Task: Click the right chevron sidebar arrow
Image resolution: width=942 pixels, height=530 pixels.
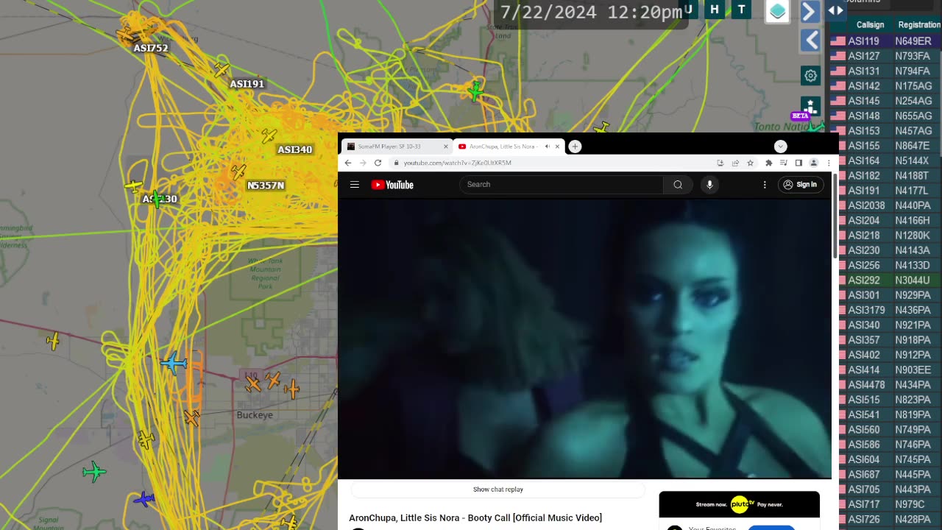Action: [x=809, y=12]
